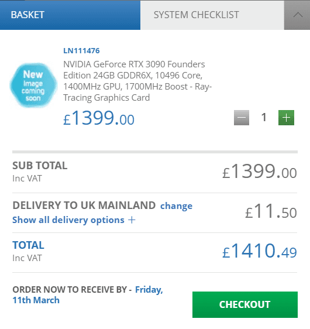This screenshot has width=310, height=329.
Task: Click the grey sub total £1399.00 amount
Action: (x=260, y=172)
